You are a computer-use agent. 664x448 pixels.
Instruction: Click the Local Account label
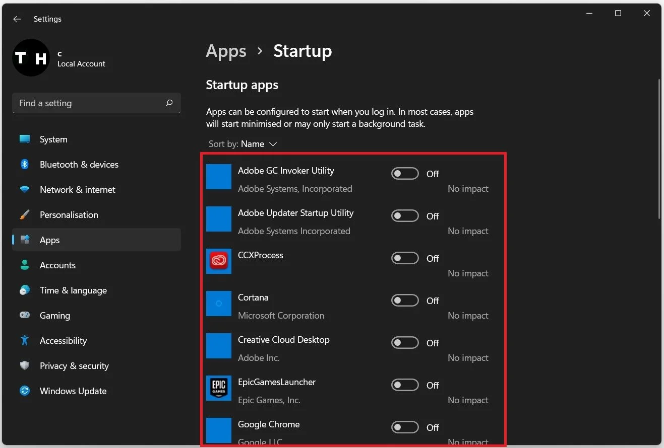(81, 64)
